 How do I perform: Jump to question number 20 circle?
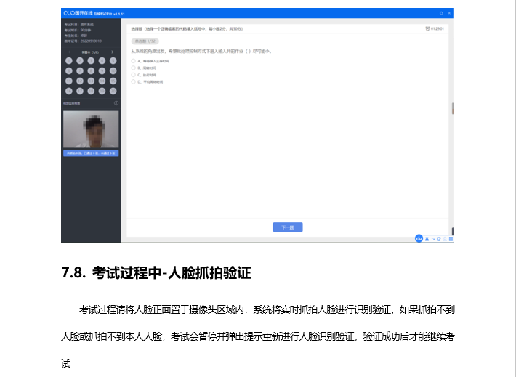click(x=113, y=92)
